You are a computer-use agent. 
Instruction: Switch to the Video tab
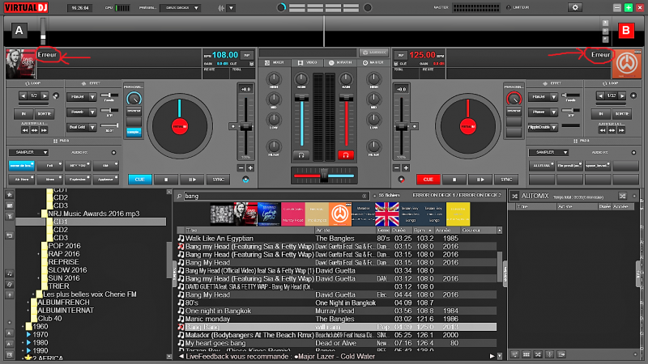pos(308,63)
